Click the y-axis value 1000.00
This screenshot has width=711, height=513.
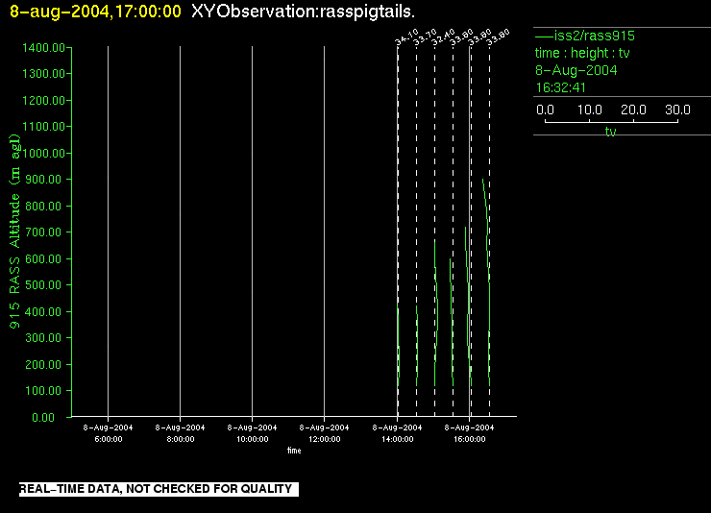(x=43, y=153)
